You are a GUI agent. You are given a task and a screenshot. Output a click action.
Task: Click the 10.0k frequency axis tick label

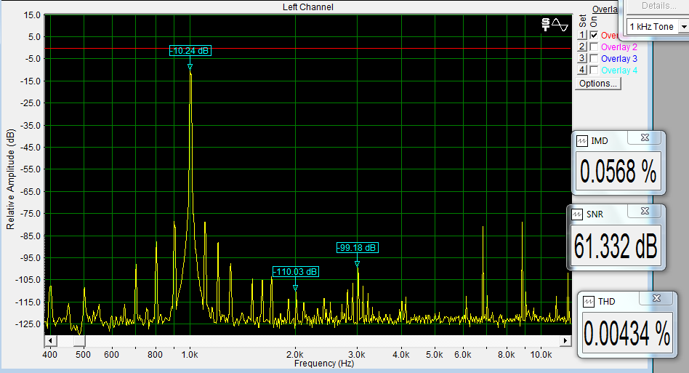coord(541,355)
